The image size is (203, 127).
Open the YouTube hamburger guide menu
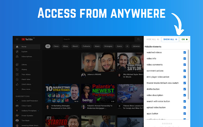17,39
